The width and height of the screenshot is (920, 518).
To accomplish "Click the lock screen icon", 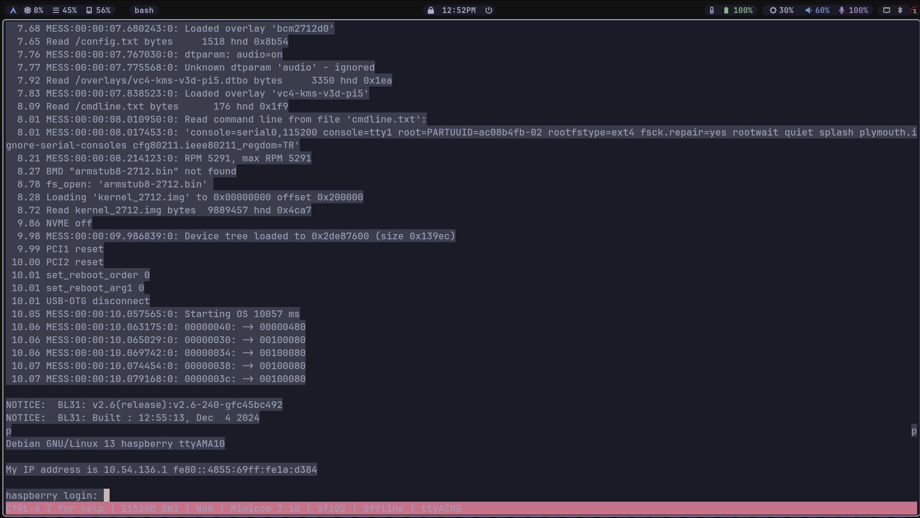I will tap(431, 10).
